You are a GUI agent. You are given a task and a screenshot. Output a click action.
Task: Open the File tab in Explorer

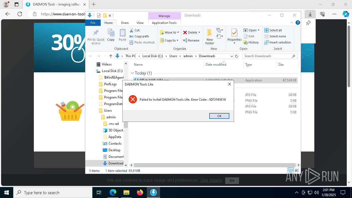[93, 23]
